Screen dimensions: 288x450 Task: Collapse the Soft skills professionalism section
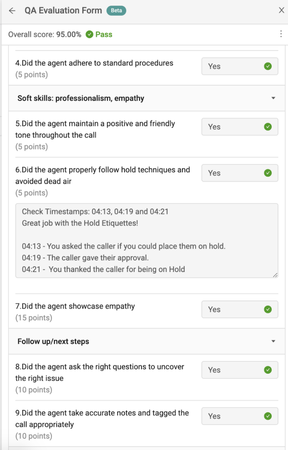coord(273,98)
